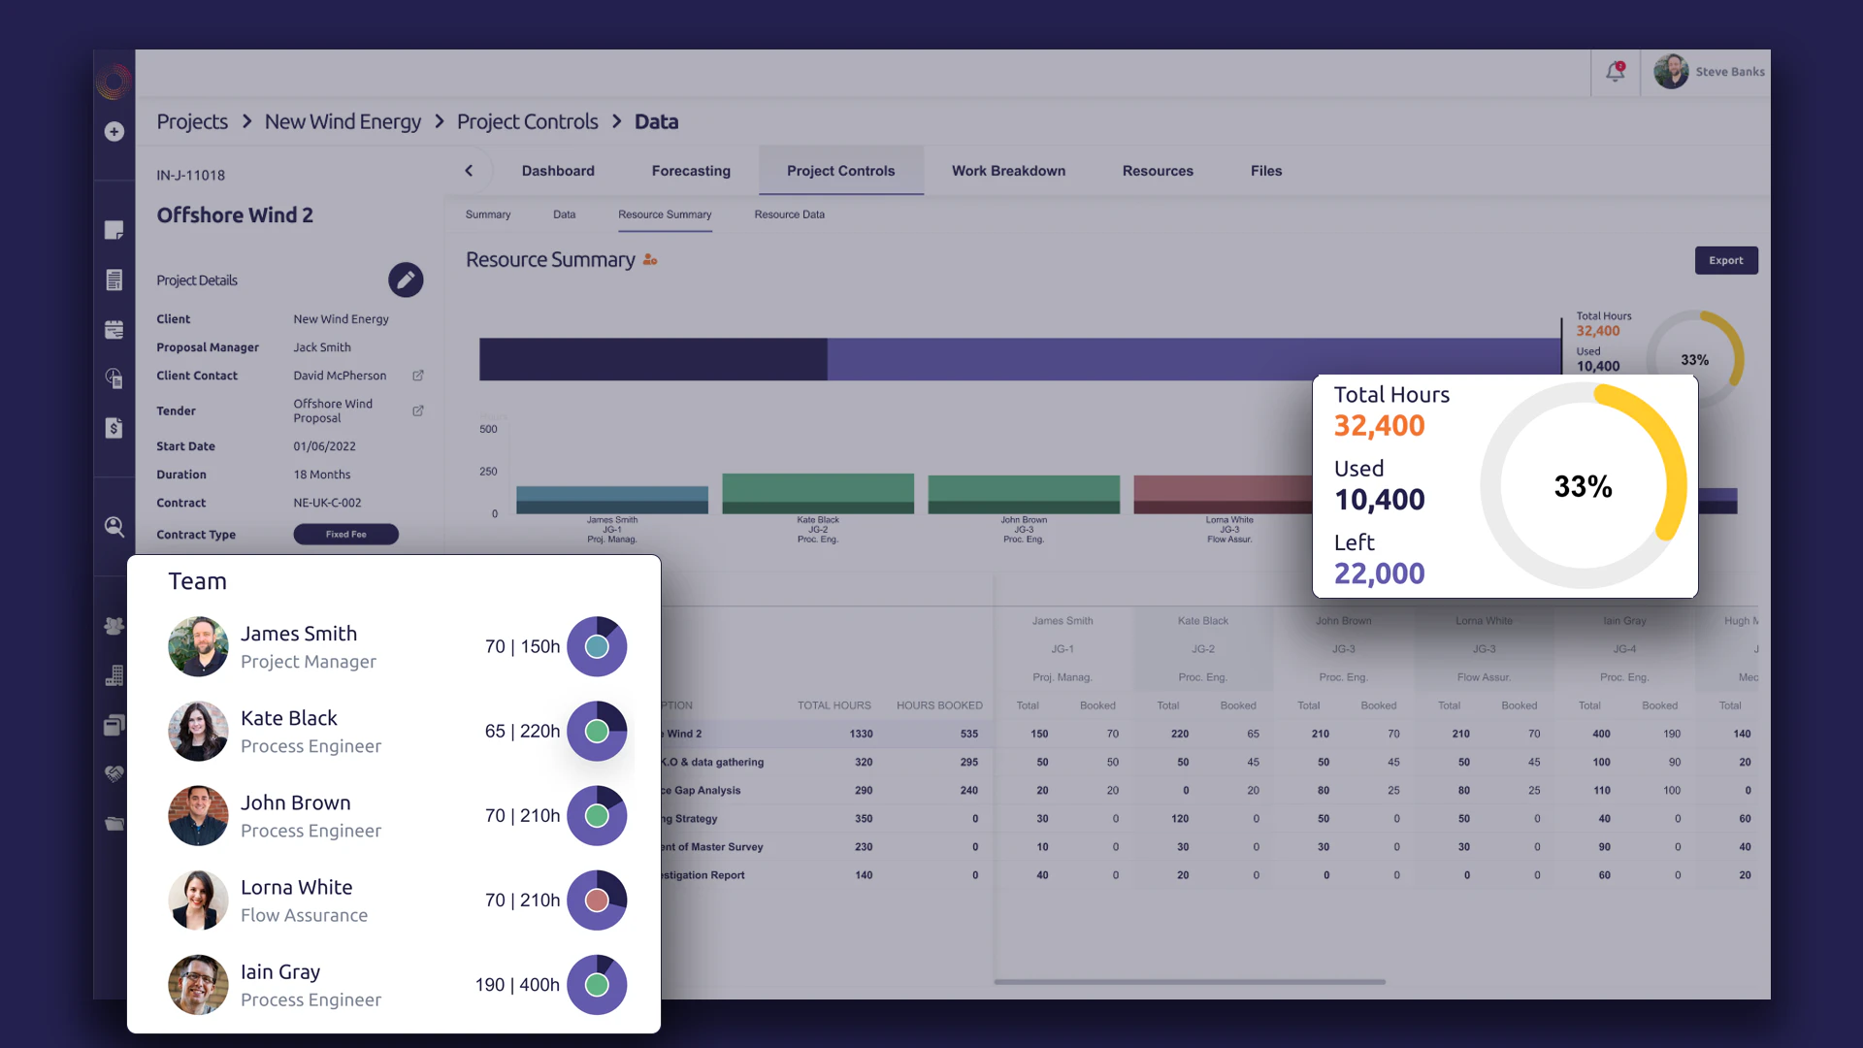Open the sticky note sidebar icon
The width and height of the screenshot is (1863, 1048).
coord(114,230)
